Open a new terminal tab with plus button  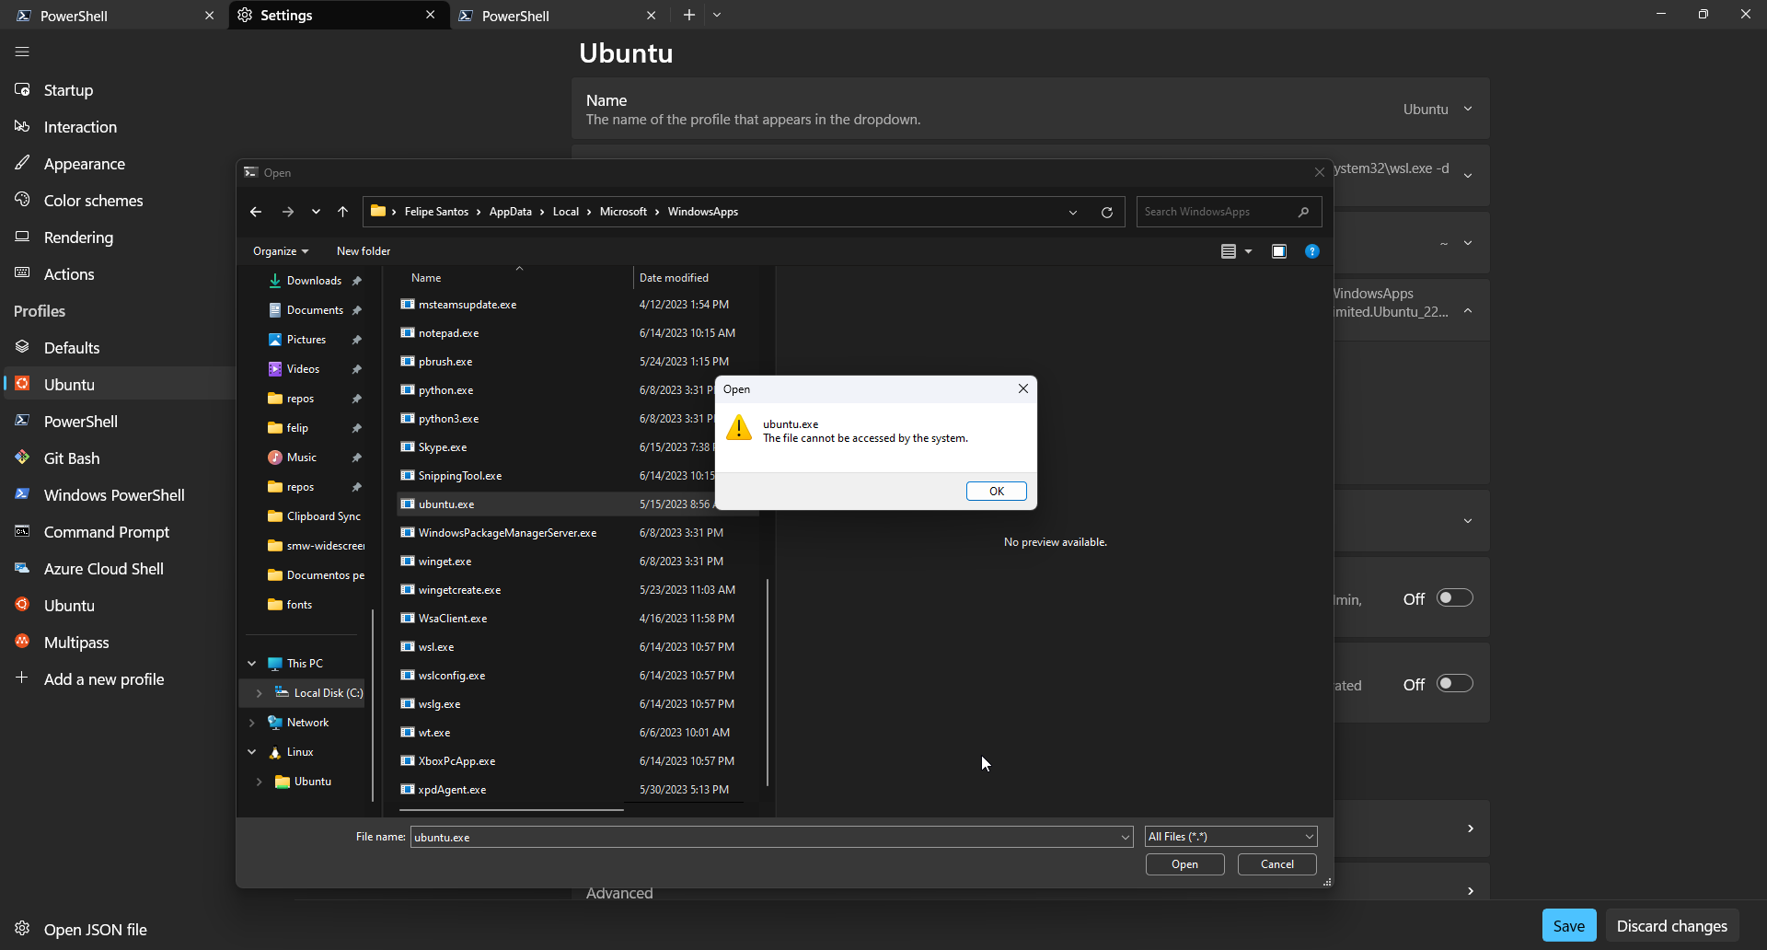(689, 15)
